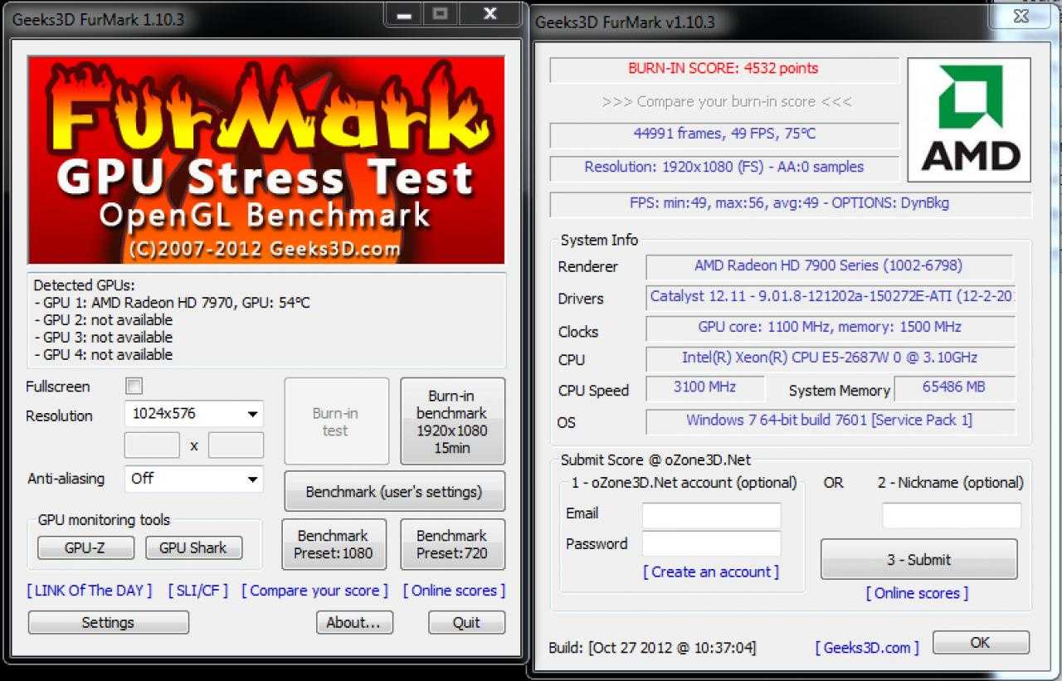Enable the Fullscreen checkbox

click(x=134, y=387)
